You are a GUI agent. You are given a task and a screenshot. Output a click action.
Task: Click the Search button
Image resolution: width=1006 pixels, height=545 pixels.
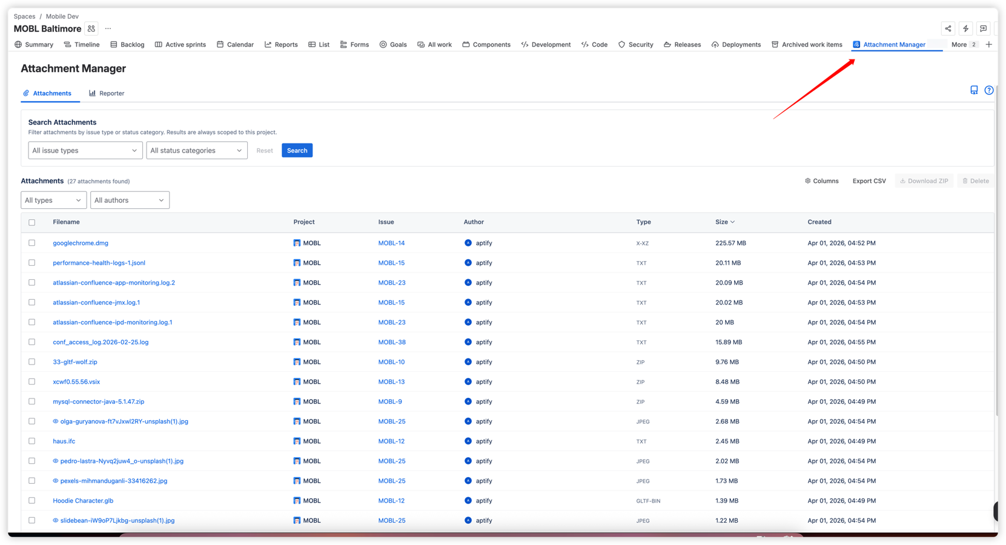(297, 150)
